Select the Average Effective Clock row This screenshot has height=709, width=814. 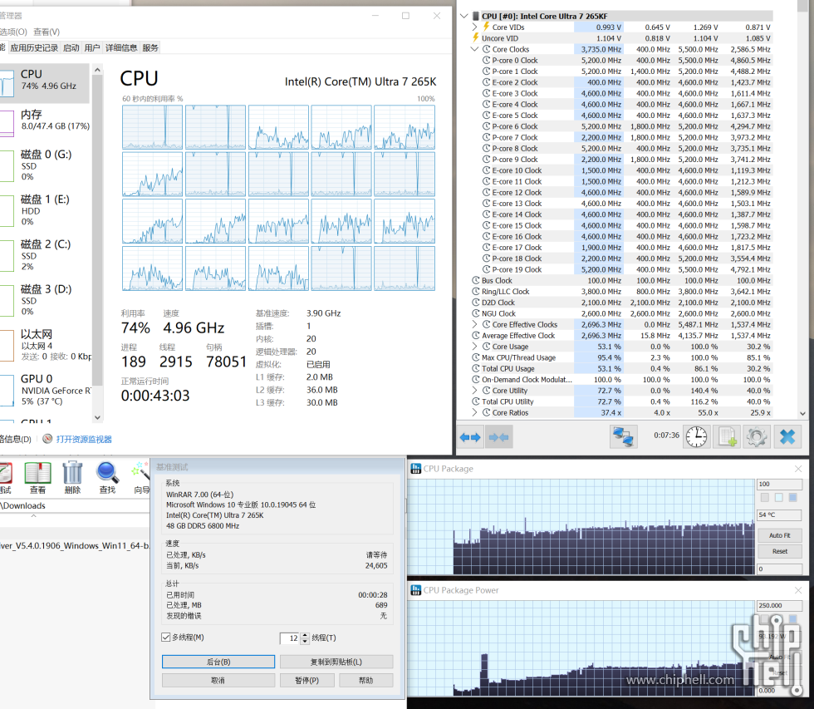tap(622, 336)
